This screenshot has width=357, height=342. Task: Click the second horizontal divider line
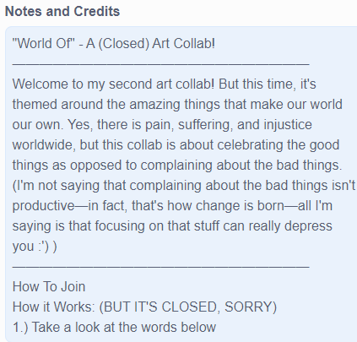coord(161,266)
